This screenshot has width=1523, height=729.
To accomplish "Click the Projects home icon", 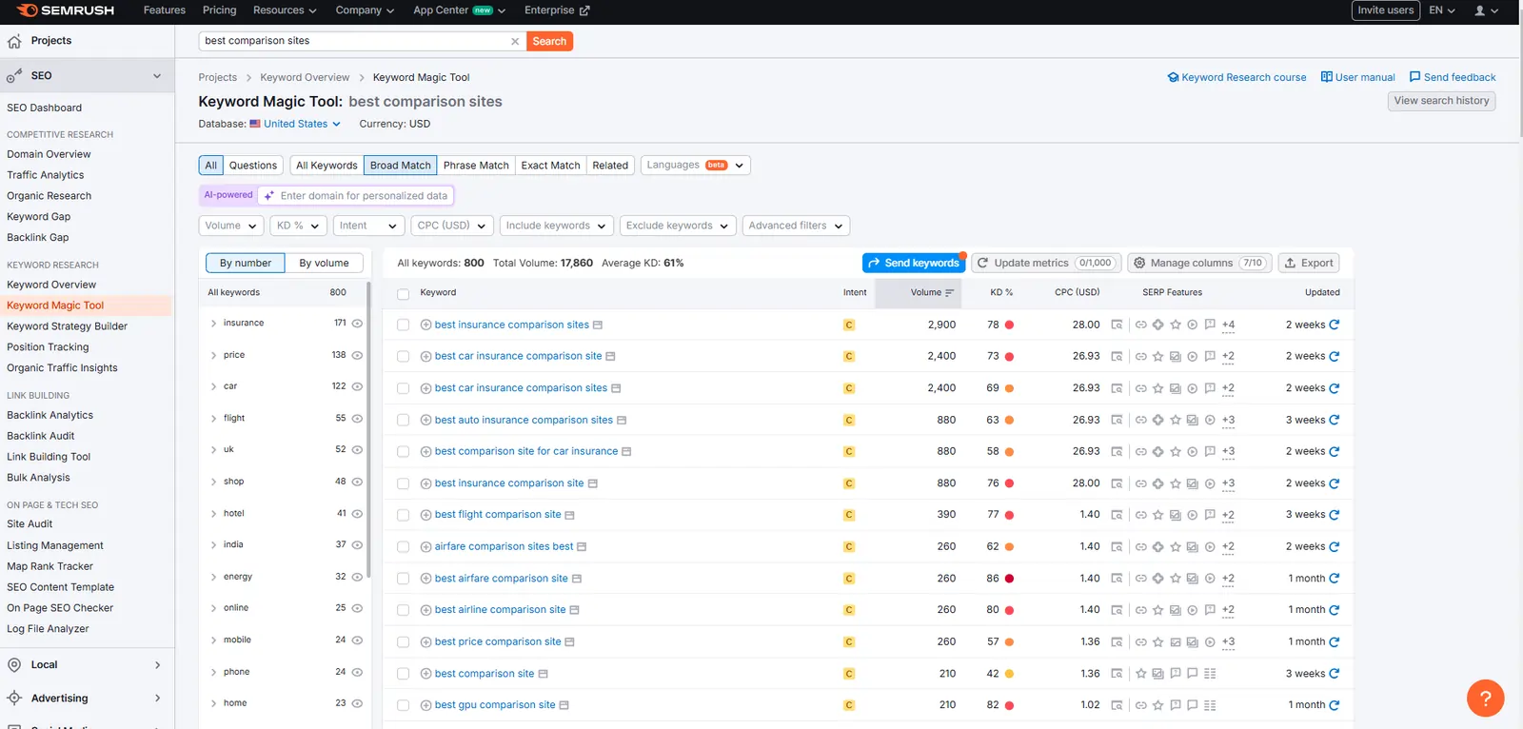I will pyautogui.click(x=14, y=41).
